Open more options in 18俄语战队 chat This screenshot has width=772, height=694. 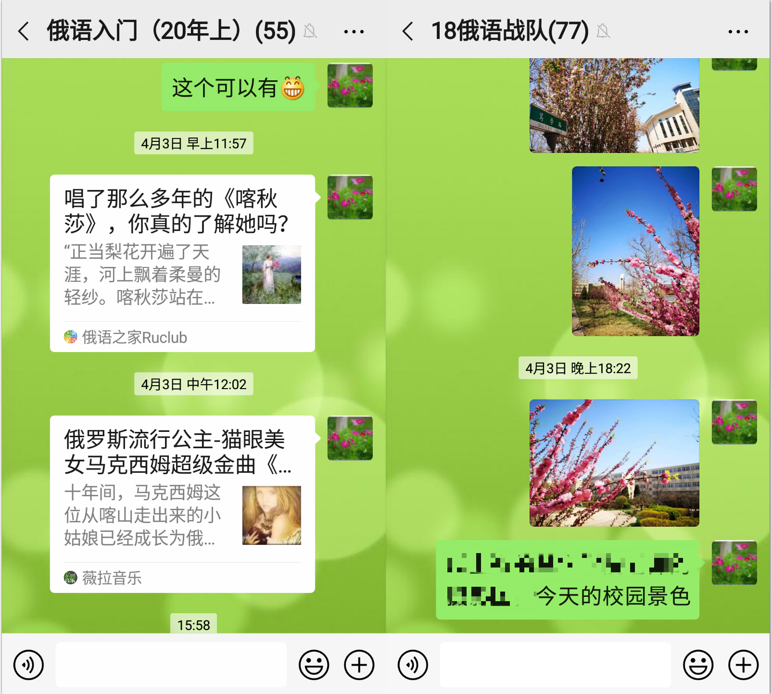(x=738, y=32)
